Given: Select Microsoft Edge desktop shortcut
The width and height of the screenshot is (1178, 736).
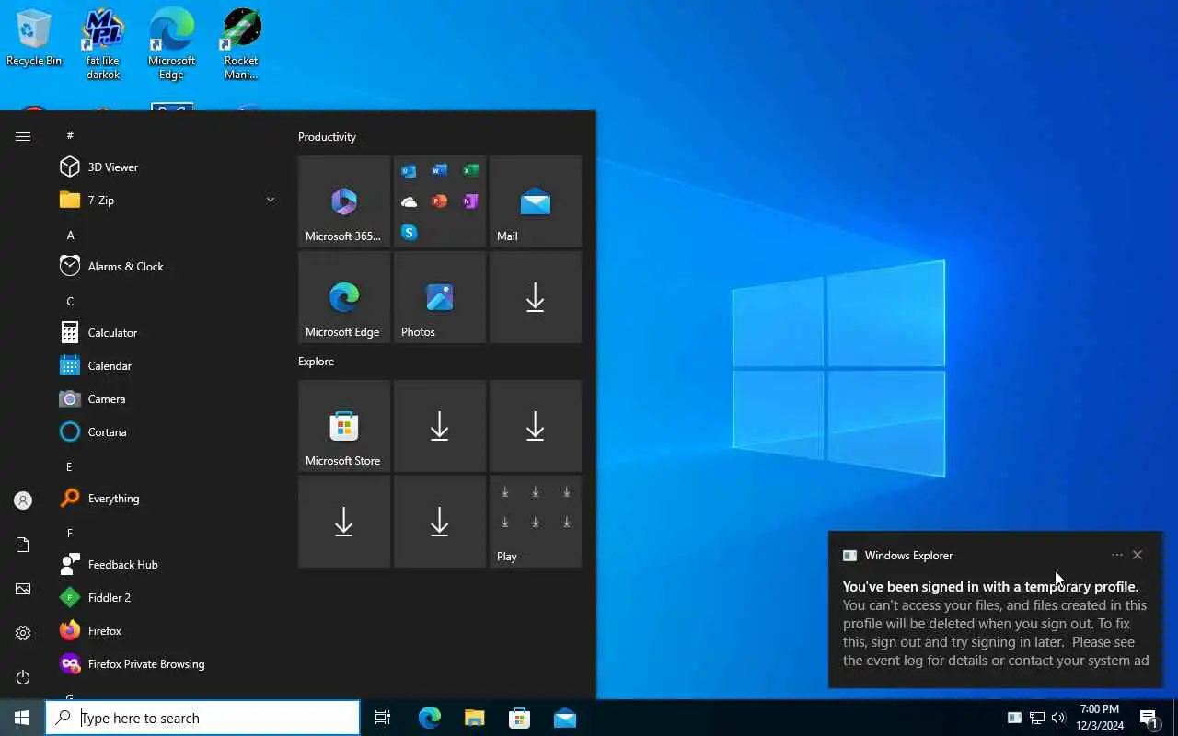Looking at the screenshot, I should 172,44.
